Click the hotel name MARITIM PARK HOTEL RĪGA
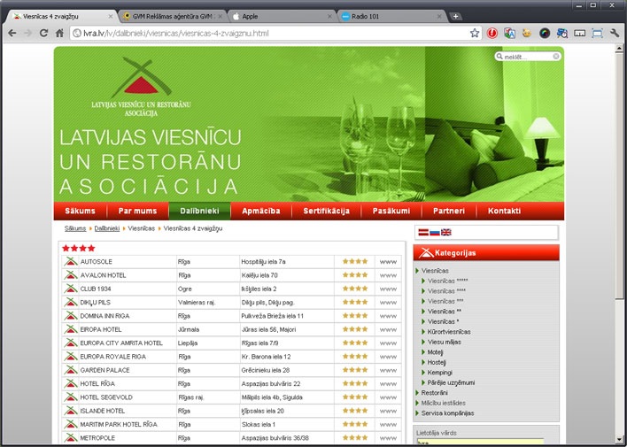This screenshot has height=447, width=627. point(119,425)
